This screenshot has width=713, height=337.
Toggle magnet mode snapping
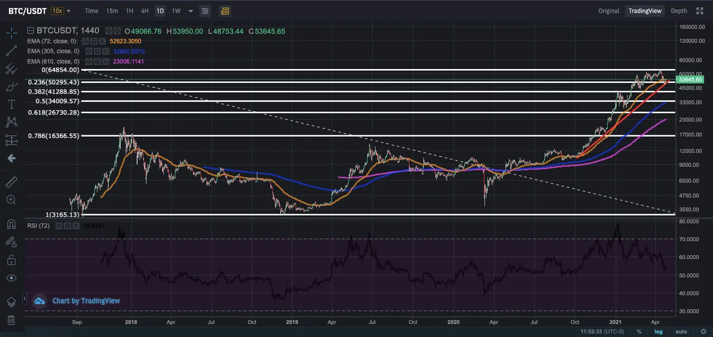point(11,224)
